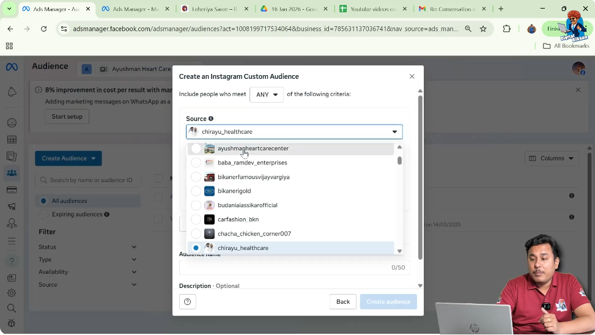Open Create Audience dropdown button
The height and width of the screenshot is (335, 595).
pyautogui.click(x=68, y=158)
